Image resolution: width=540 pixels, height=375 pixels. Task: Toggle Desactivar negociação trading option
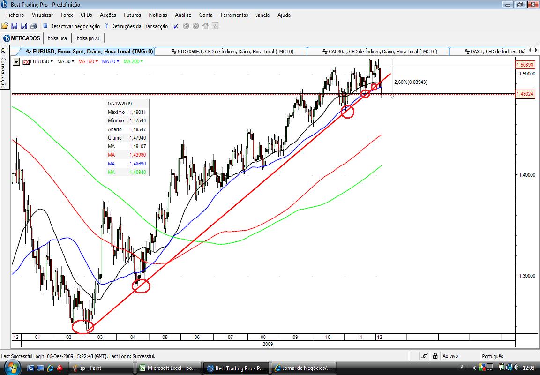coord(71,26)
